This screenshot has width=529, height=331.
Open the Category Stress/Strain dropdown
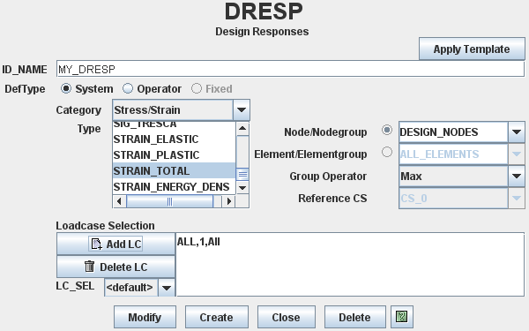pyautogui.click(x=242, y=109)
